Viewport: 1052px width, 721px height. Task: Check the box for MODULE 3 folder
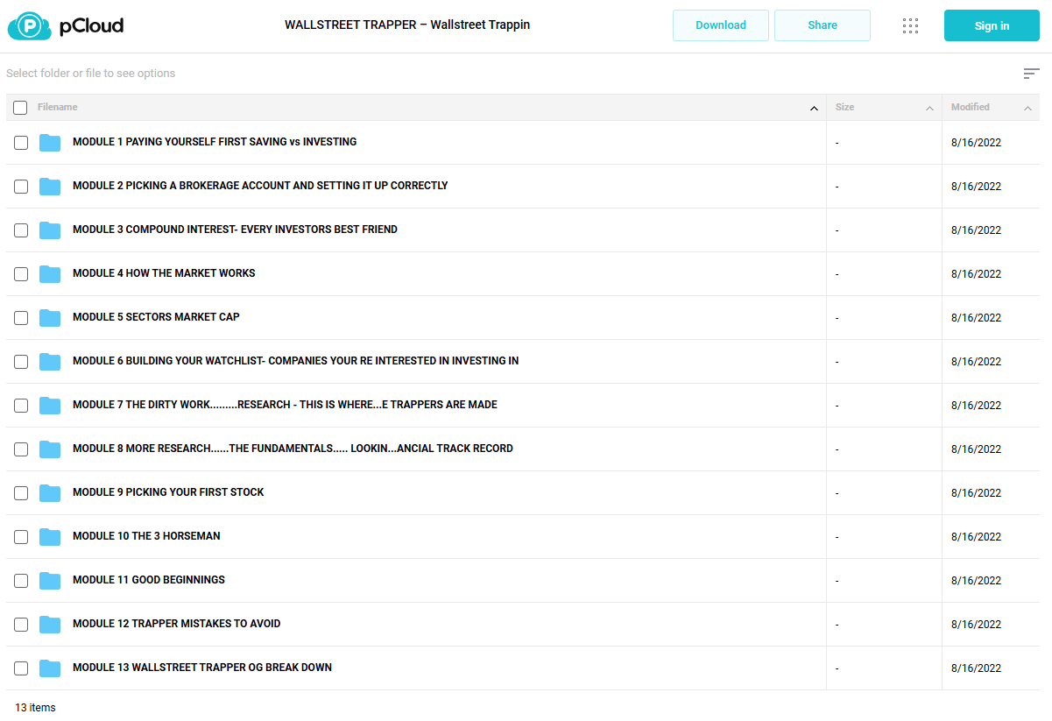pyautogui.click(x=21, y=230)
